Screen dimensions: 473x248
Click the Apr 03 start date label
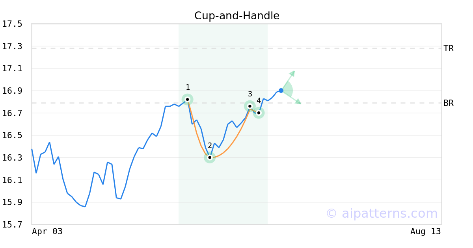coord(47,231)
